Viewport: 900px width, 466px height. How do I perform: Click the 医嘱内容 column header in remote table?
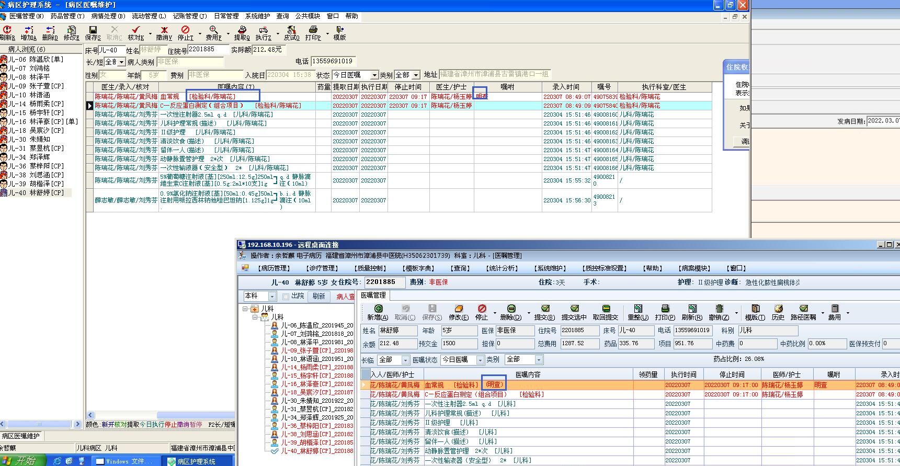point(528,374)
